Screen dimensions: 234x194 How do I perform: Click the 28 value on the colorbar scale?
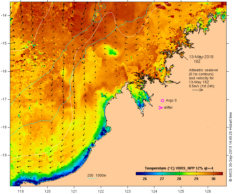tap(179, 179)
